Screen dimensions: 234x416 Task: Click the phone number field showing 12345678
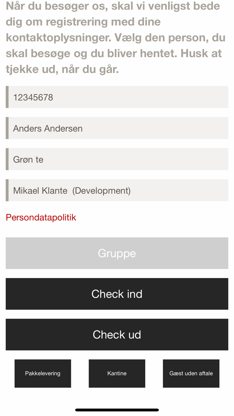pos(117,97)
